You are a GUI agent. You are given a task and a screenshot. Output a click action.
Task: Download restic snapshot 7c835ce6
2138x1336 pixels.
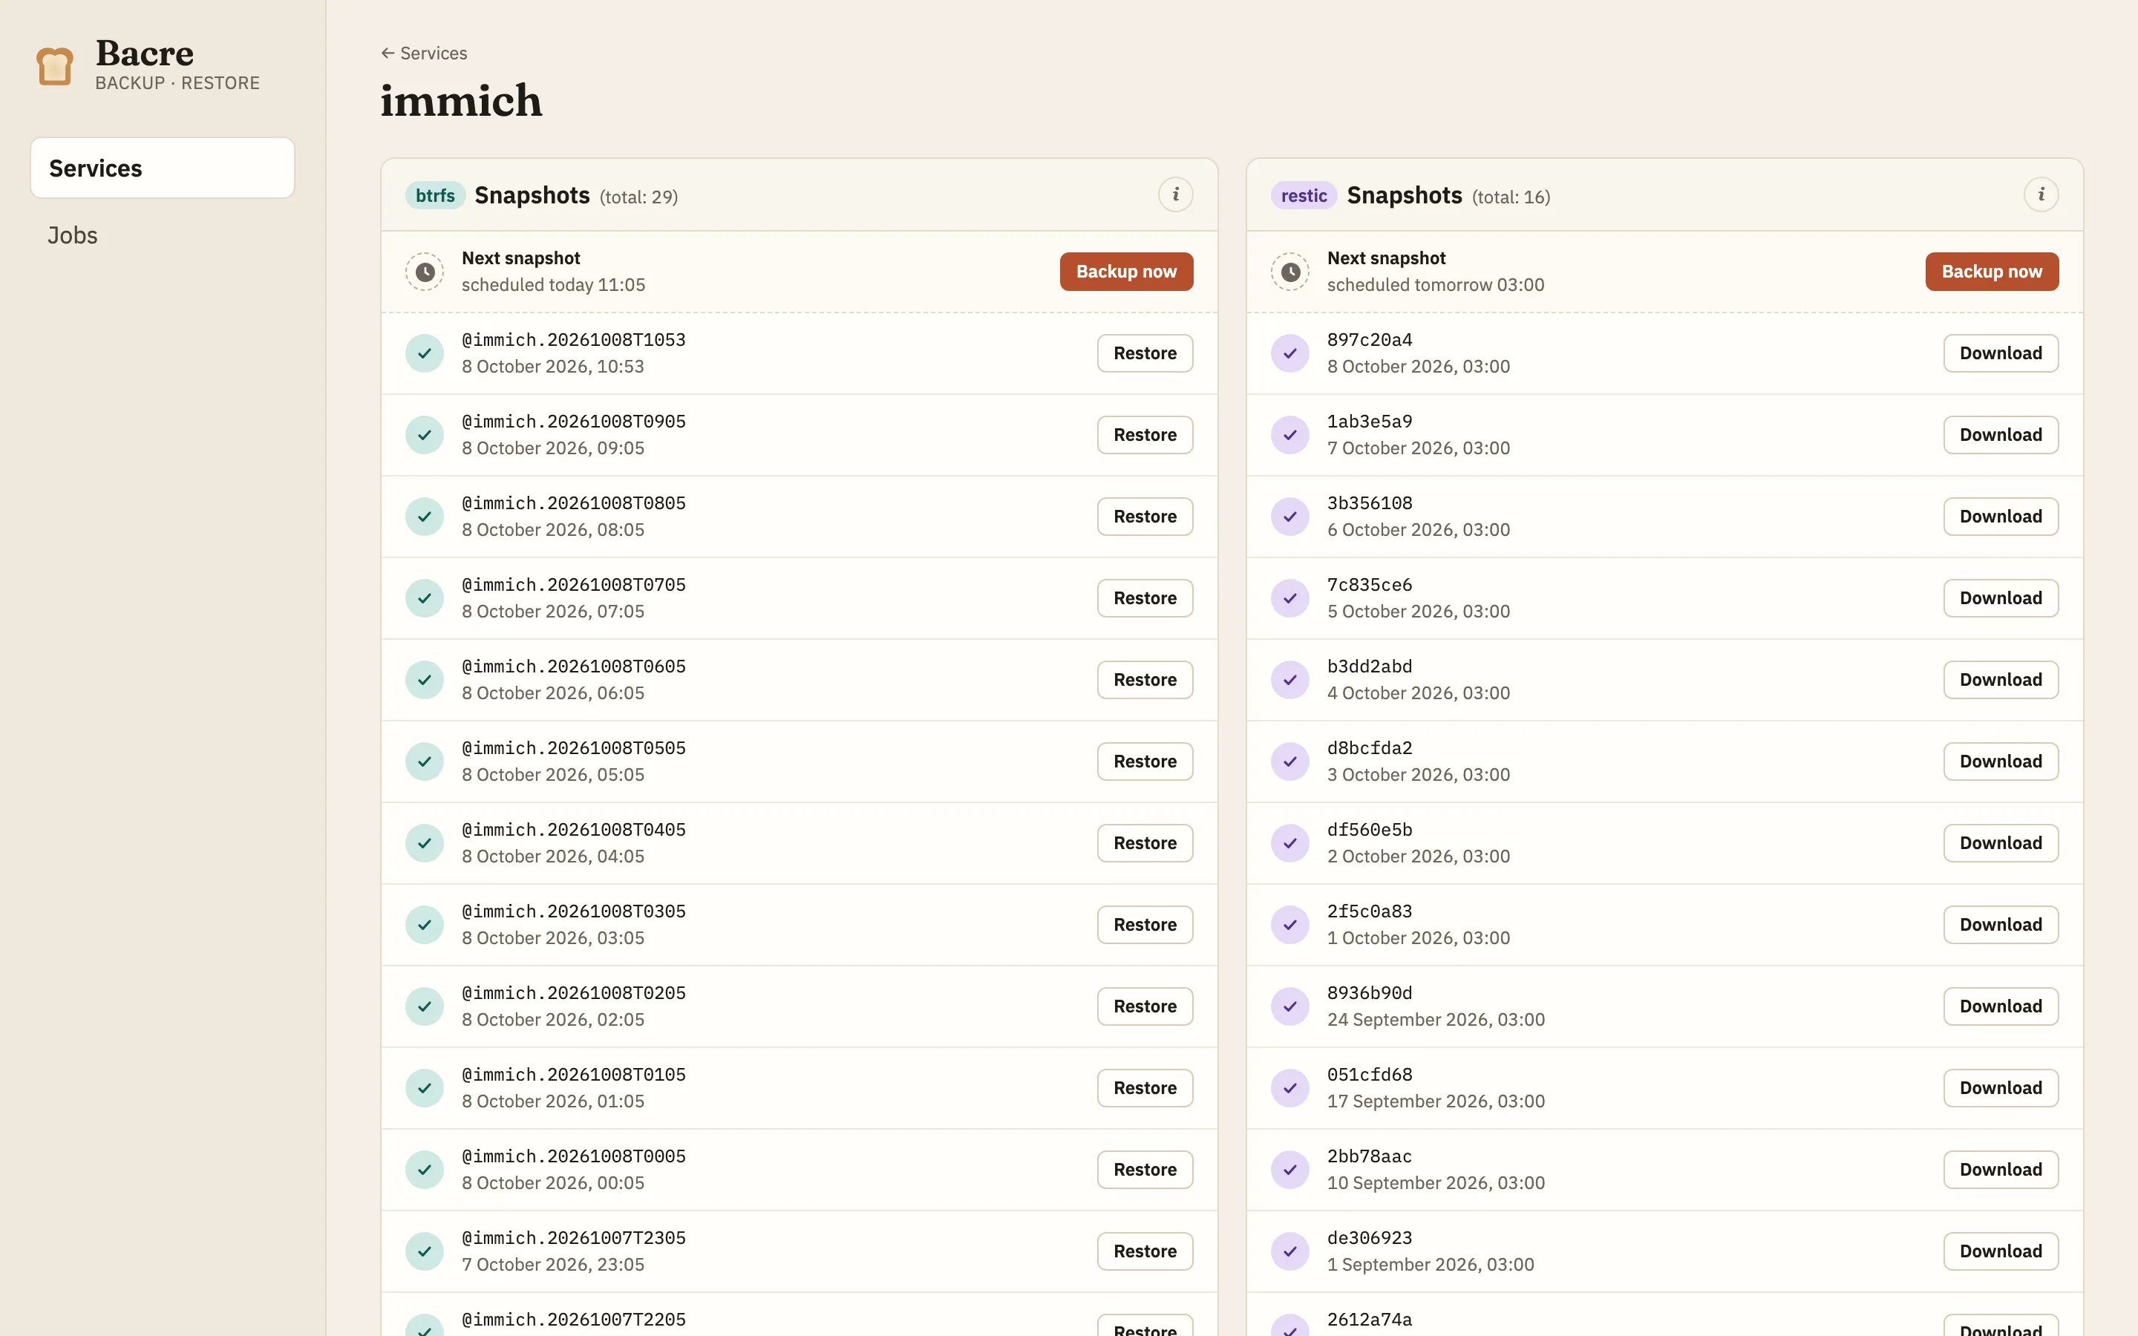pyautogui.click(x=2001, y=598)
